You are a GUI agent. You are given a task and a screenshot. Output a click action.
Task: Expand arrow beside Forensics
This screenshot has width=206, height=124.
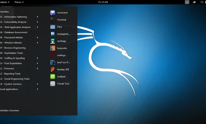click(x=38, y=69)
